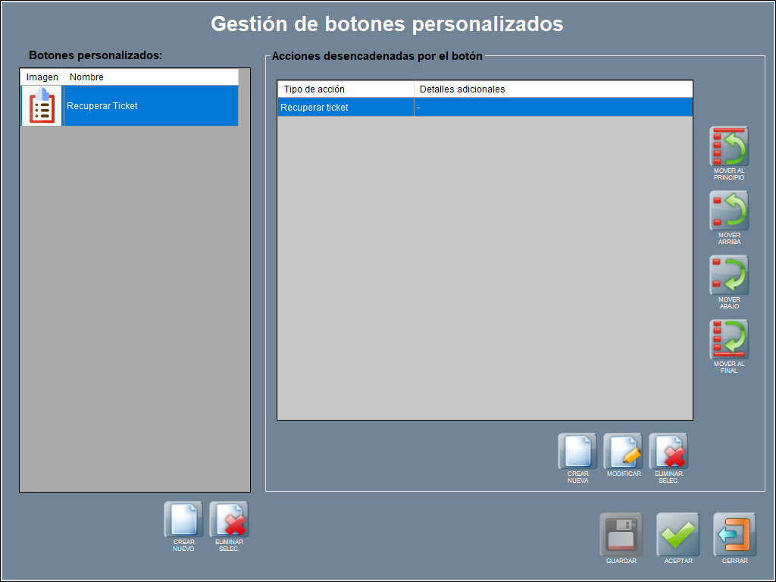Screen dimensions: 776x582
Task: Click the Nombre column header
Action: click(151, 77)
